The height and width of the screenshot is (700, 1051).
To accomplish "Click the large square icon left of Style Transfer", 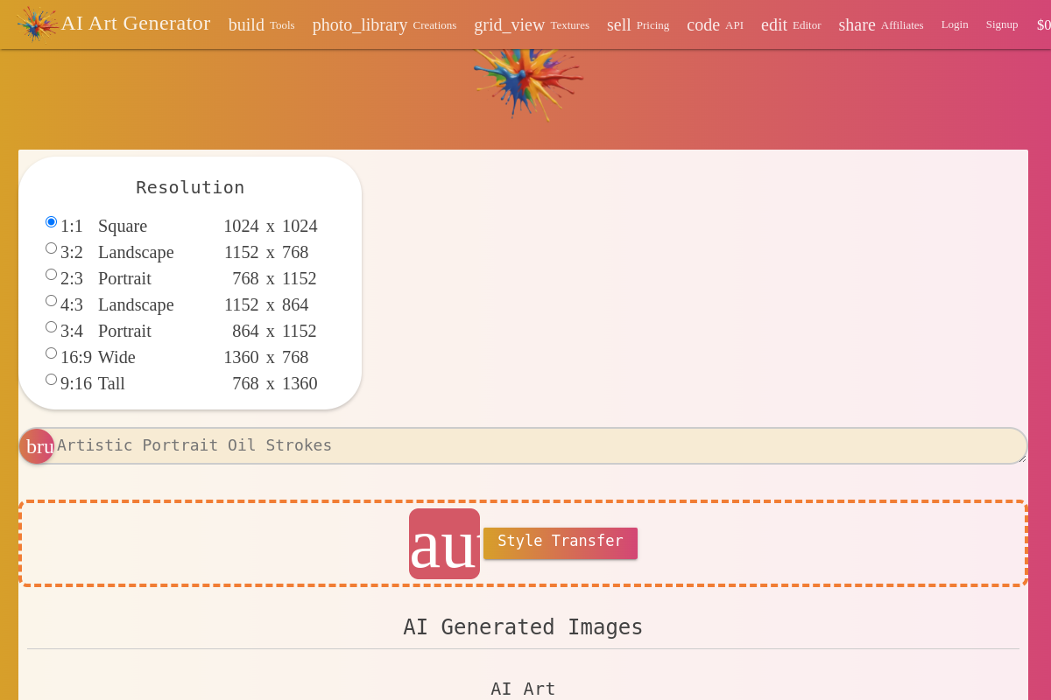I will [444, 543].
